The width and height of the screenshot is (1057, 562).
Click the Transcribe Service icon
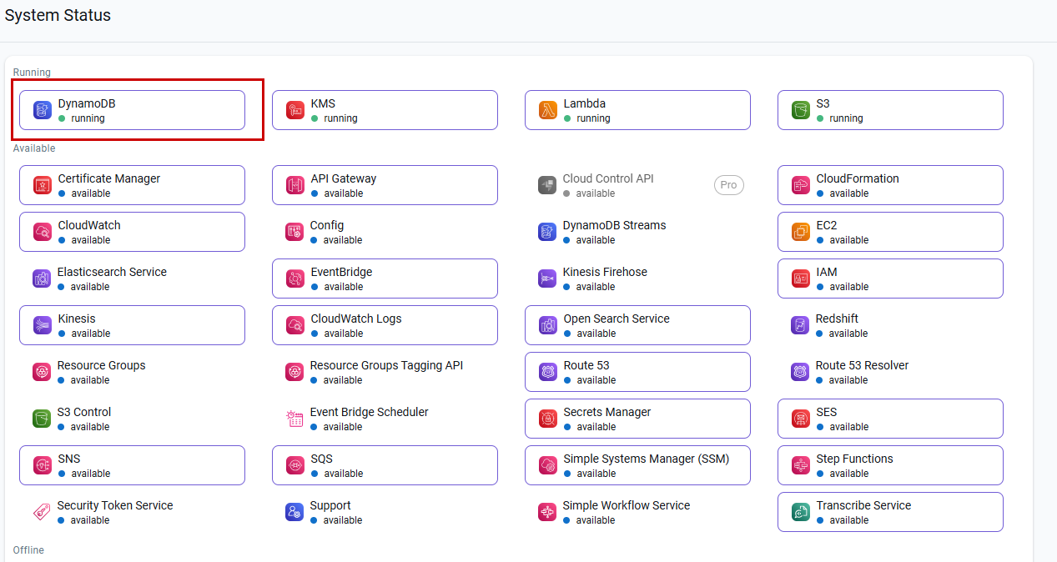pyautogui.click(x=801, y=512)
